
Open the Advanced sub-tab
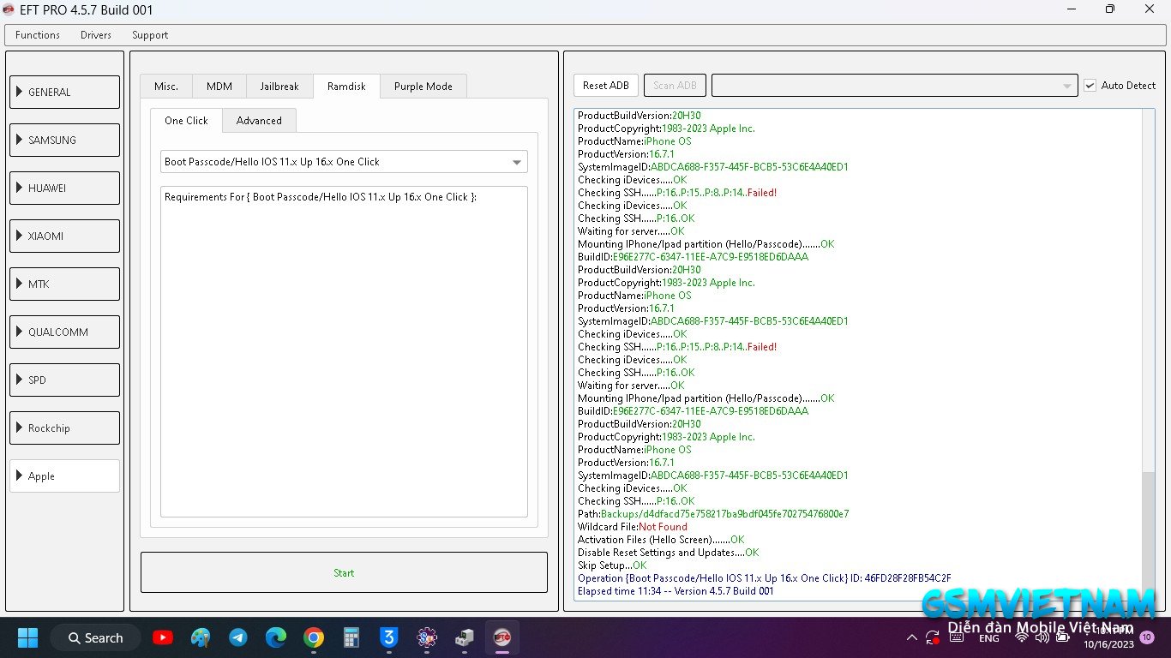tap(259, 121)
